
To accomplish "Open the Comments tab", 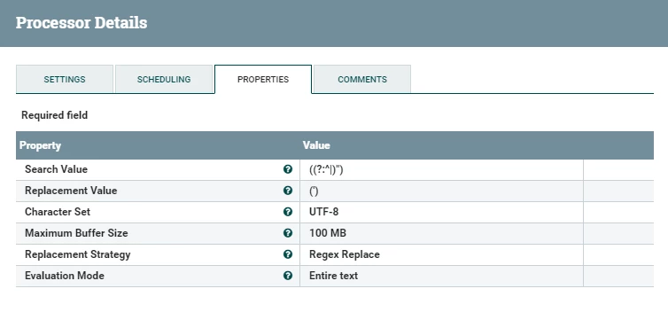I will 362,79.
